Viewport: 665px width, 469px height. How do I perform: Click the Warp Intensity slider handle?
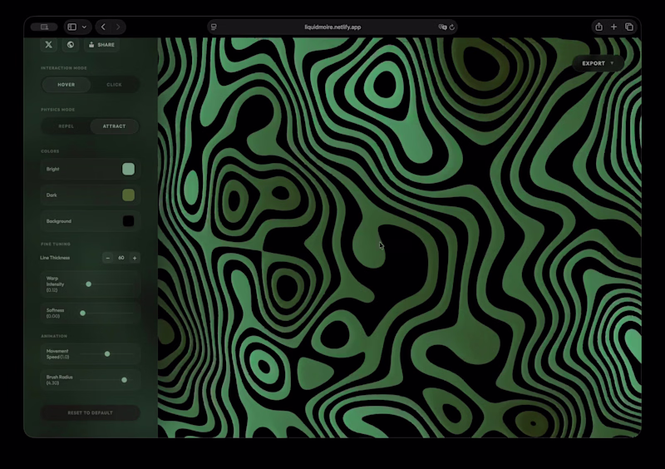(x=89, y=284)
